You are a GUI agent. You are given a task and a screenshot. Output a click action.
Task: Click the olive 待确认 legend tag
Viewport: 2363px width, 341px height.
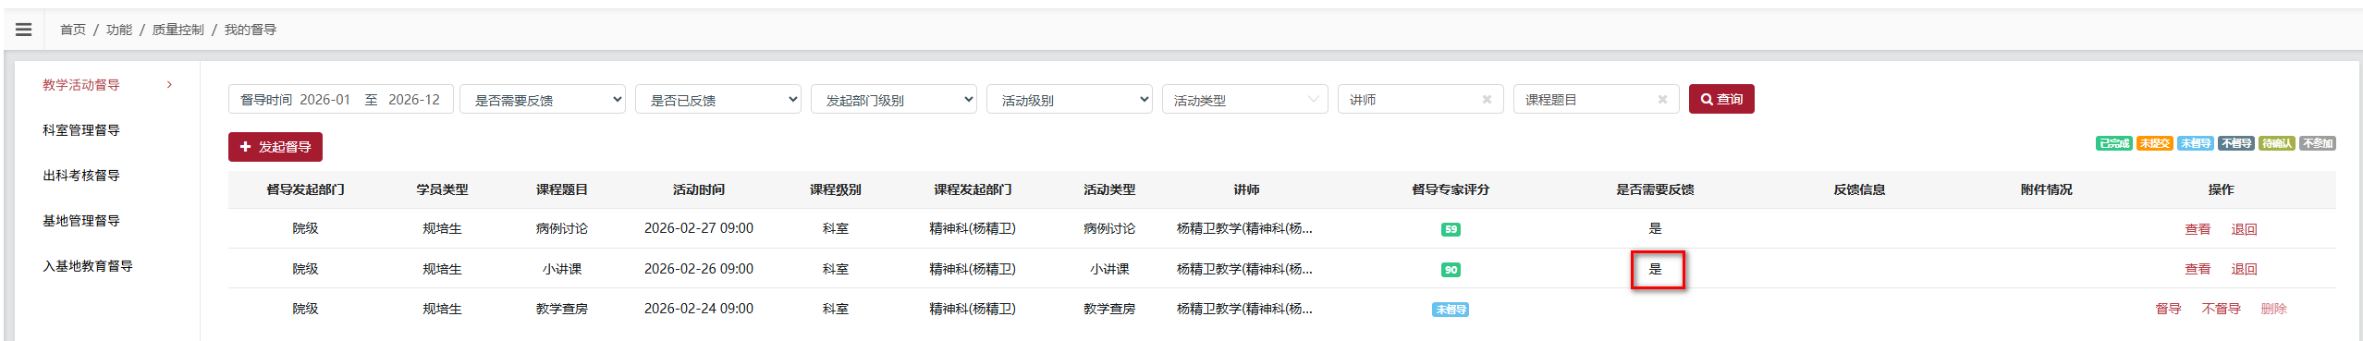(2276, 143)
